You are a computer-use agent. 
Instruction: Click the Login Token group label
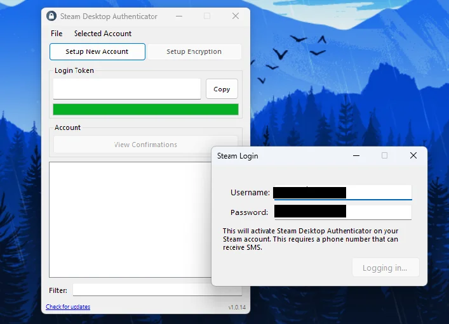coord(74,70)
